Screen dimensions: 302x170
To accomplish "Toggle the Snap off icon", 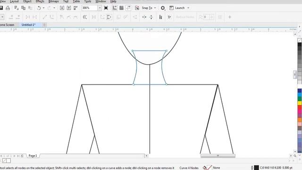I will pyautogui.click(x=137, y=8).
